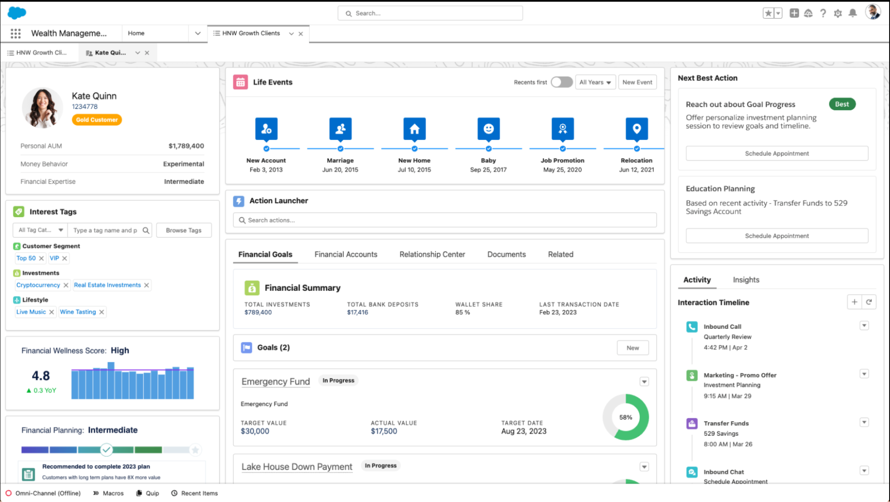
Task: Open the Action Launcher lightning icon
Action: tap(239, 201)
